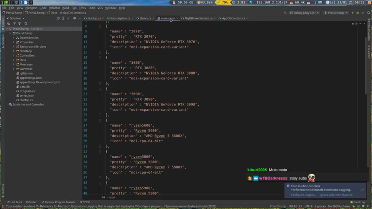Toggle the TODO tool window at bottom
The height and width of the screenshot is (209, 372).
86,202
